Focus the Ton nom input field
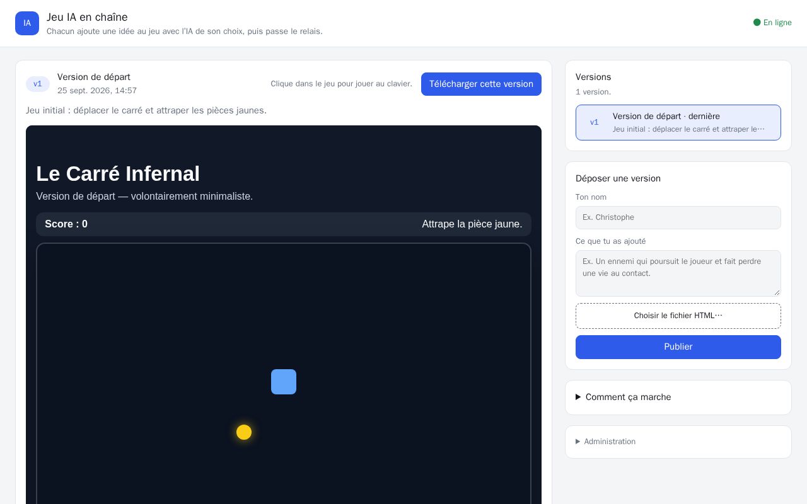Image resolution: width=807 pixels, height=504 pixels. [x=678, y=217]
